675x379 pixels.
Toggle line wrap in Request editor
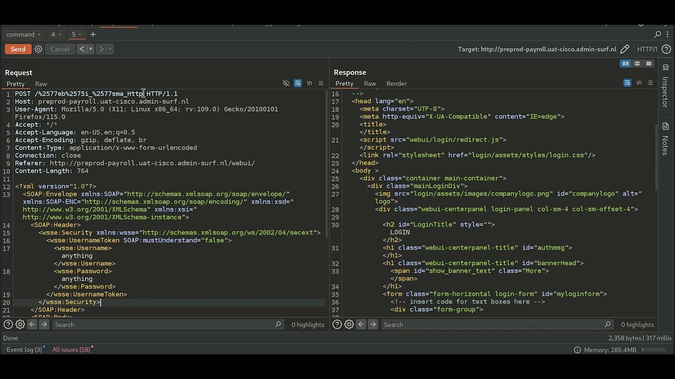[297, 83]
